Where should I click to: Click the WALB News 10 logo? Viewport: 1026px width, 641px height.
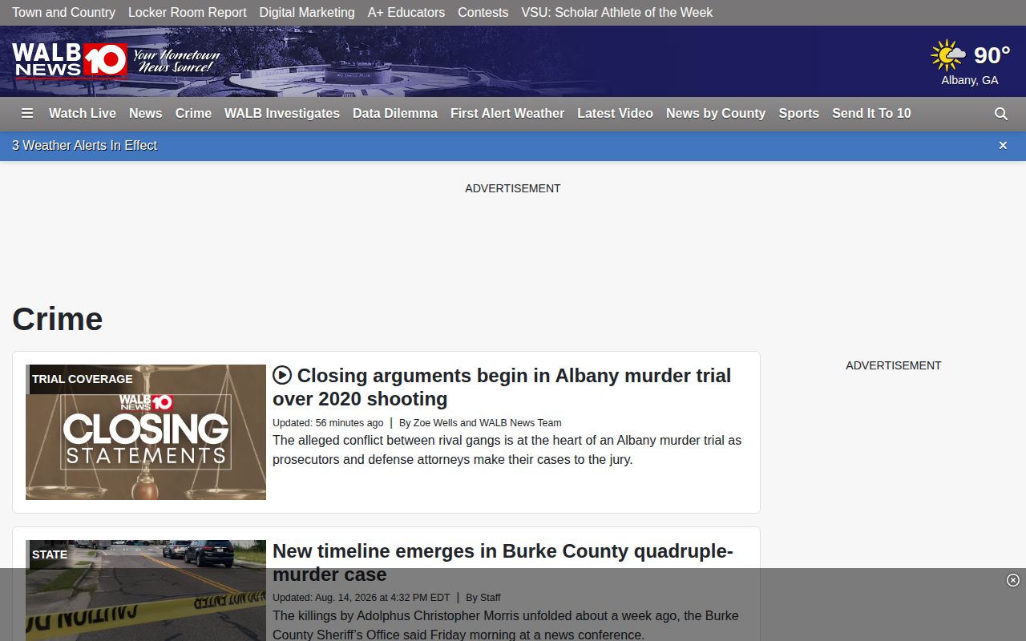pos(70,60)
